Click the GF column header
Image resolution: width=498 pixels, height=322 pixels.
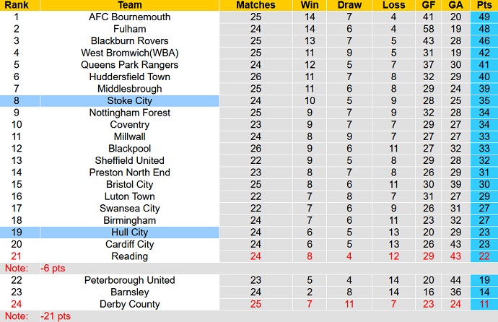click(429, 5)
